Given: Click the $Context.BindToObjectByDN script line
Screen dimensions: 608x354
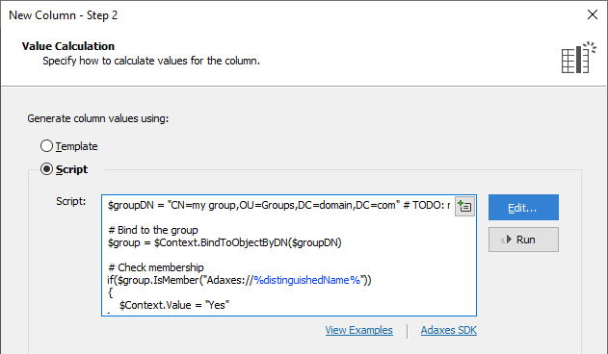Looking at the screenshot, I should [225, 242].
